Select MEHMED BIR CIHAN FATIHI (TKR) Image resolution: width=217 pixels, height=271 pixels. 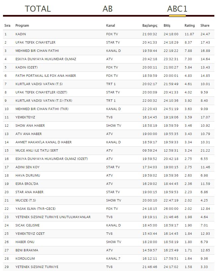click(42, 109)
